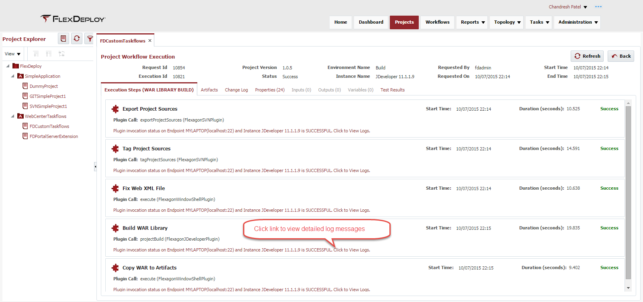Open the Tasks dropdown menu
643x302 pixels.
tap(539, 22)
